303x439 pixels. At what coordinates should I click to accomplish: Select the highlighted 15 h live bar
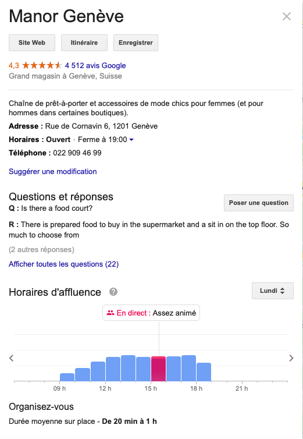coord(158,369)
